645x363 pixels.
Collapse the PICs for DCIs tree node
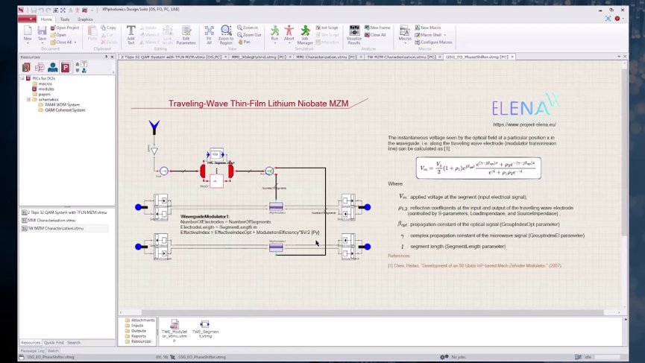(x=22, y=78)
